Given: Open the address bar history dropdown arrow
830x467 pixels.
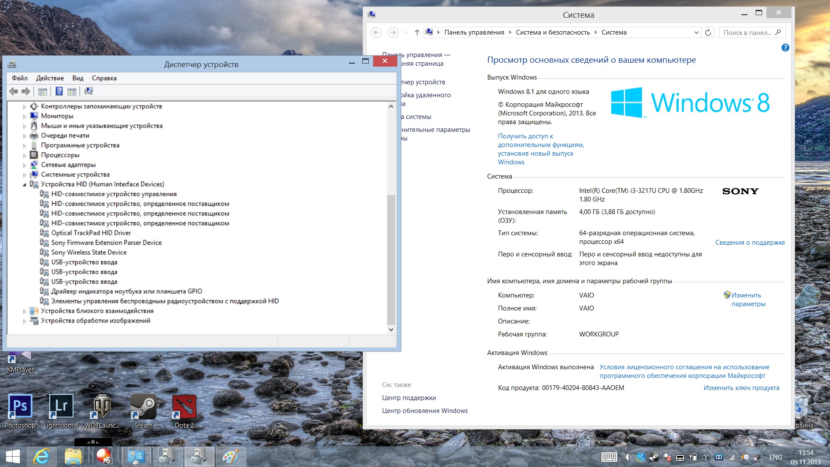Looking at the screenshot, I should coord(696,32).
